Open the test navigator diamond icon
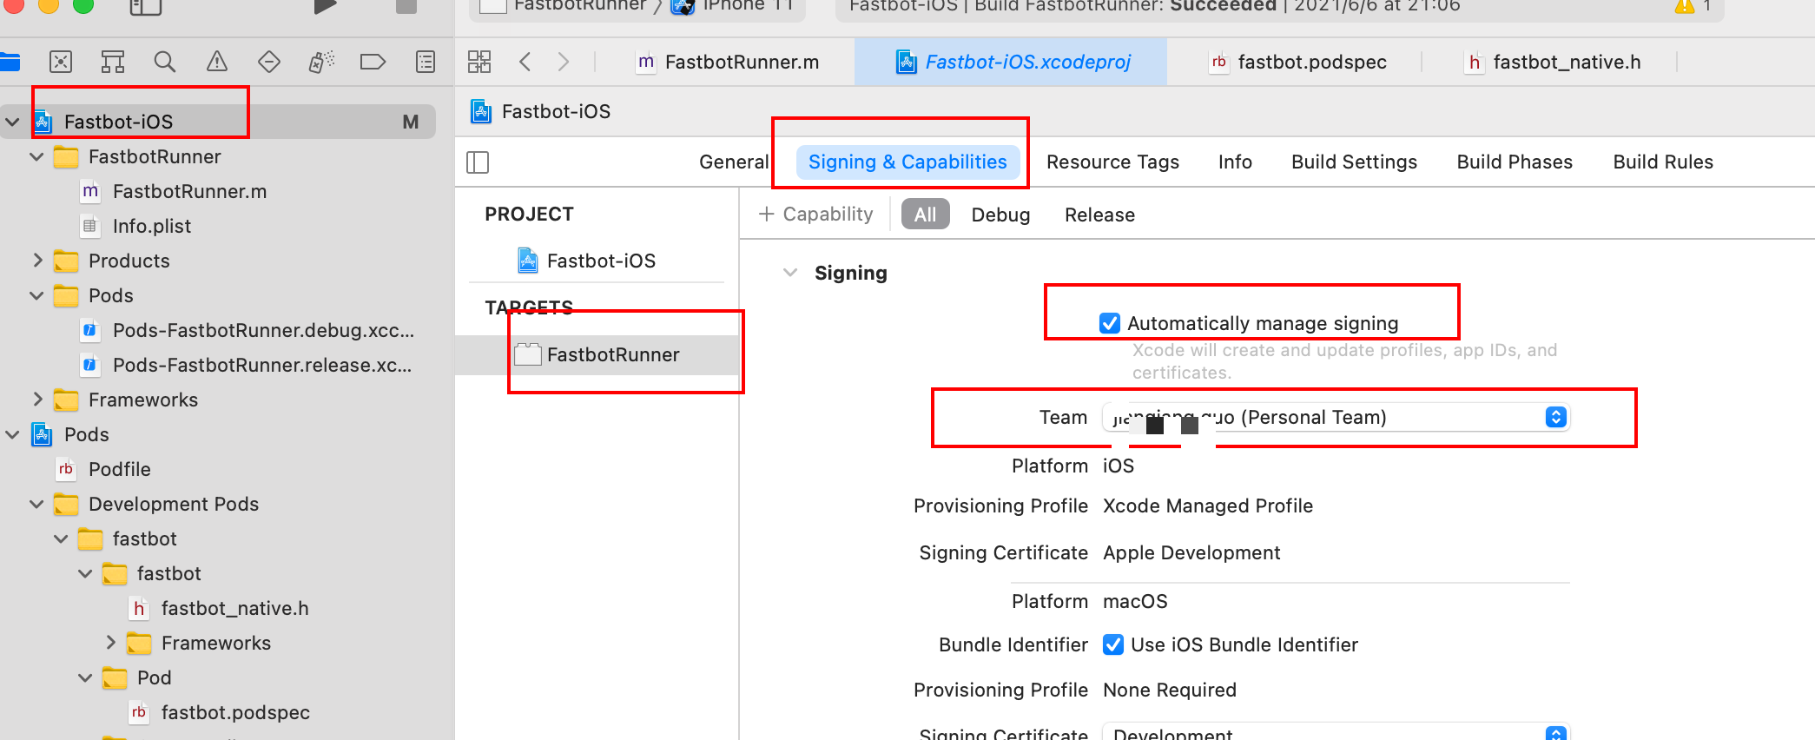This screenshot has height=740, width=1815. point(269,62)
